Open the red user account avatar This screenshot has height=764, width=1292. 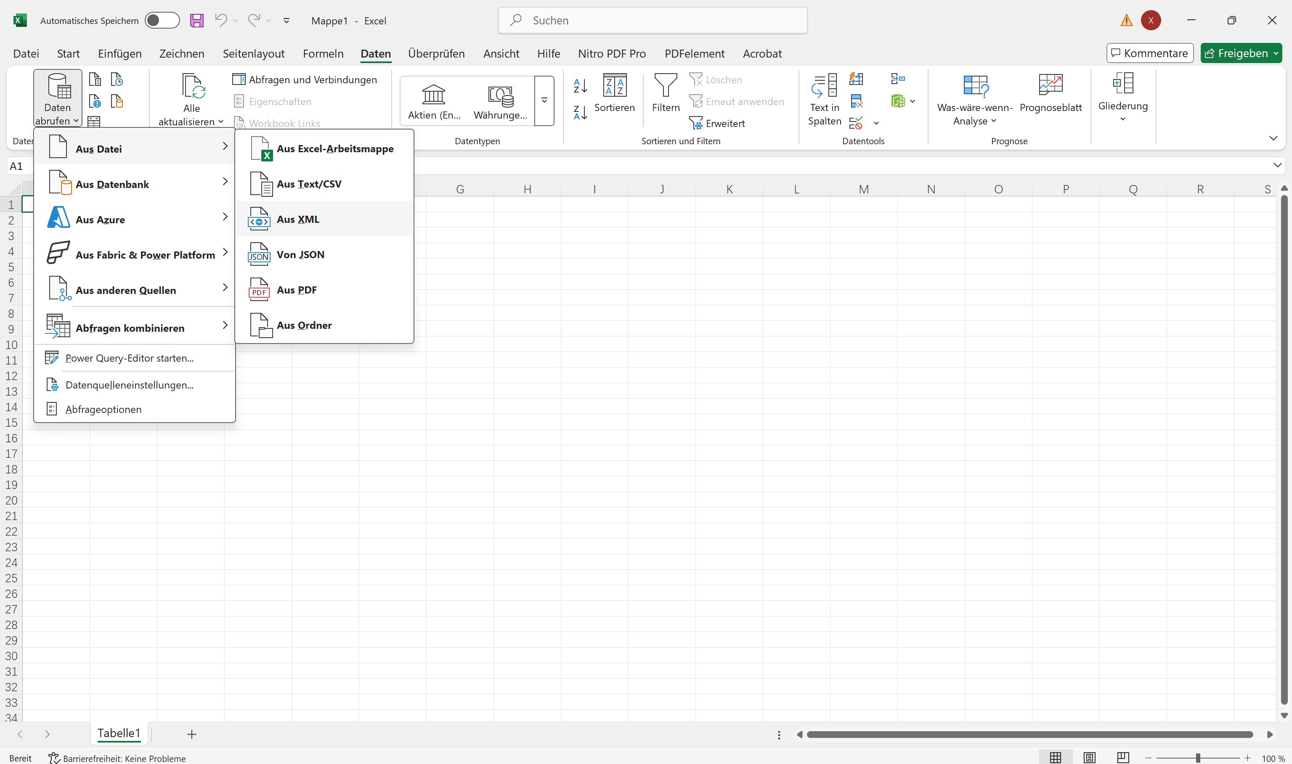pyautogui.click(x=1150, y=21)
